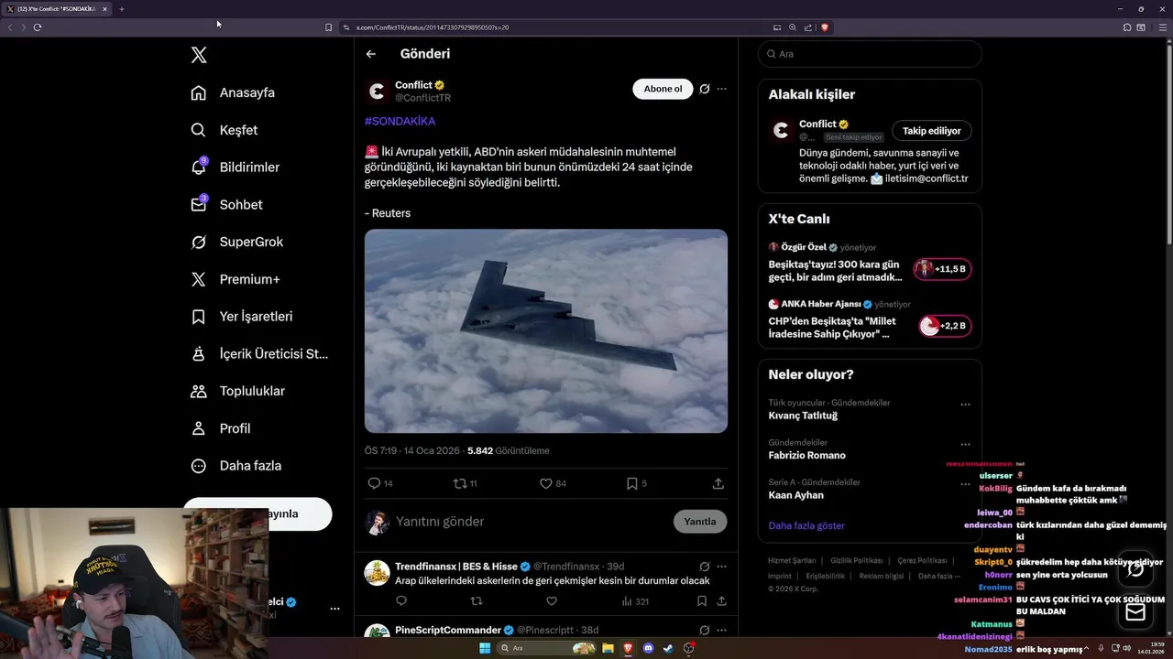Click the back arrow beside Gönderi

click(371, 54)
